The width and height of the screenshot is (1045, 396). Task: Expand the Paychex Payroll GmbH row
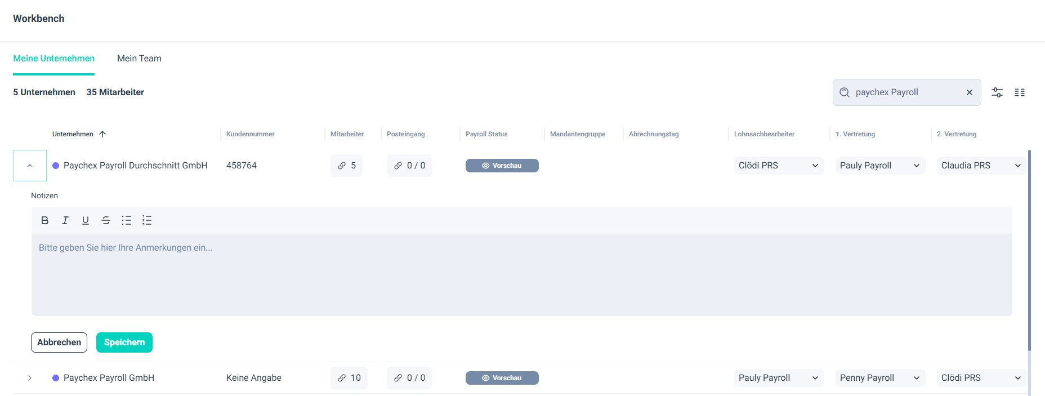[x=30, y=378]
